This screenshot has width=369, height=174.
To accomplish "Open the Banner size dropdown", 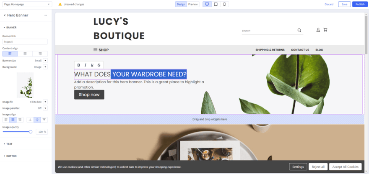I will point(45,61).
